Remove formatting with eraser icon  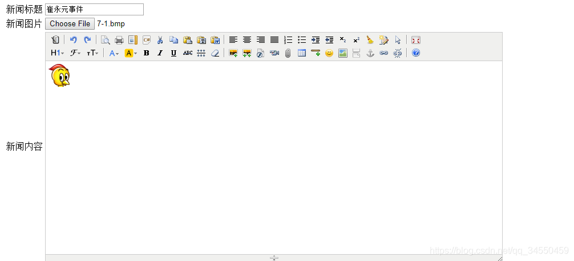pos(215,53)
